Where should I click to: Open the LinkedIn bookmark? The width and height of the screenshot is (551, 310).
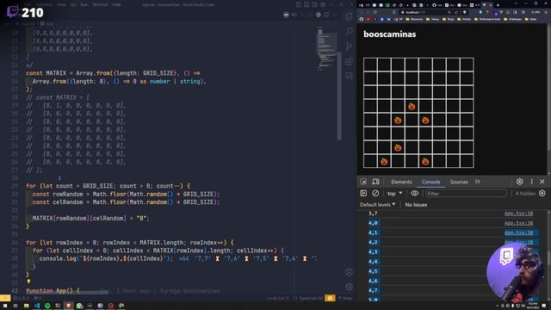(389, 19)
